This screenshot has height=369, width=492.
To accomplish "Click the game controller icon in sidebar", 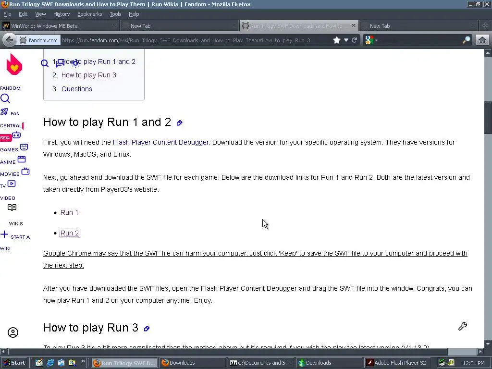I will tap(16, 135).
